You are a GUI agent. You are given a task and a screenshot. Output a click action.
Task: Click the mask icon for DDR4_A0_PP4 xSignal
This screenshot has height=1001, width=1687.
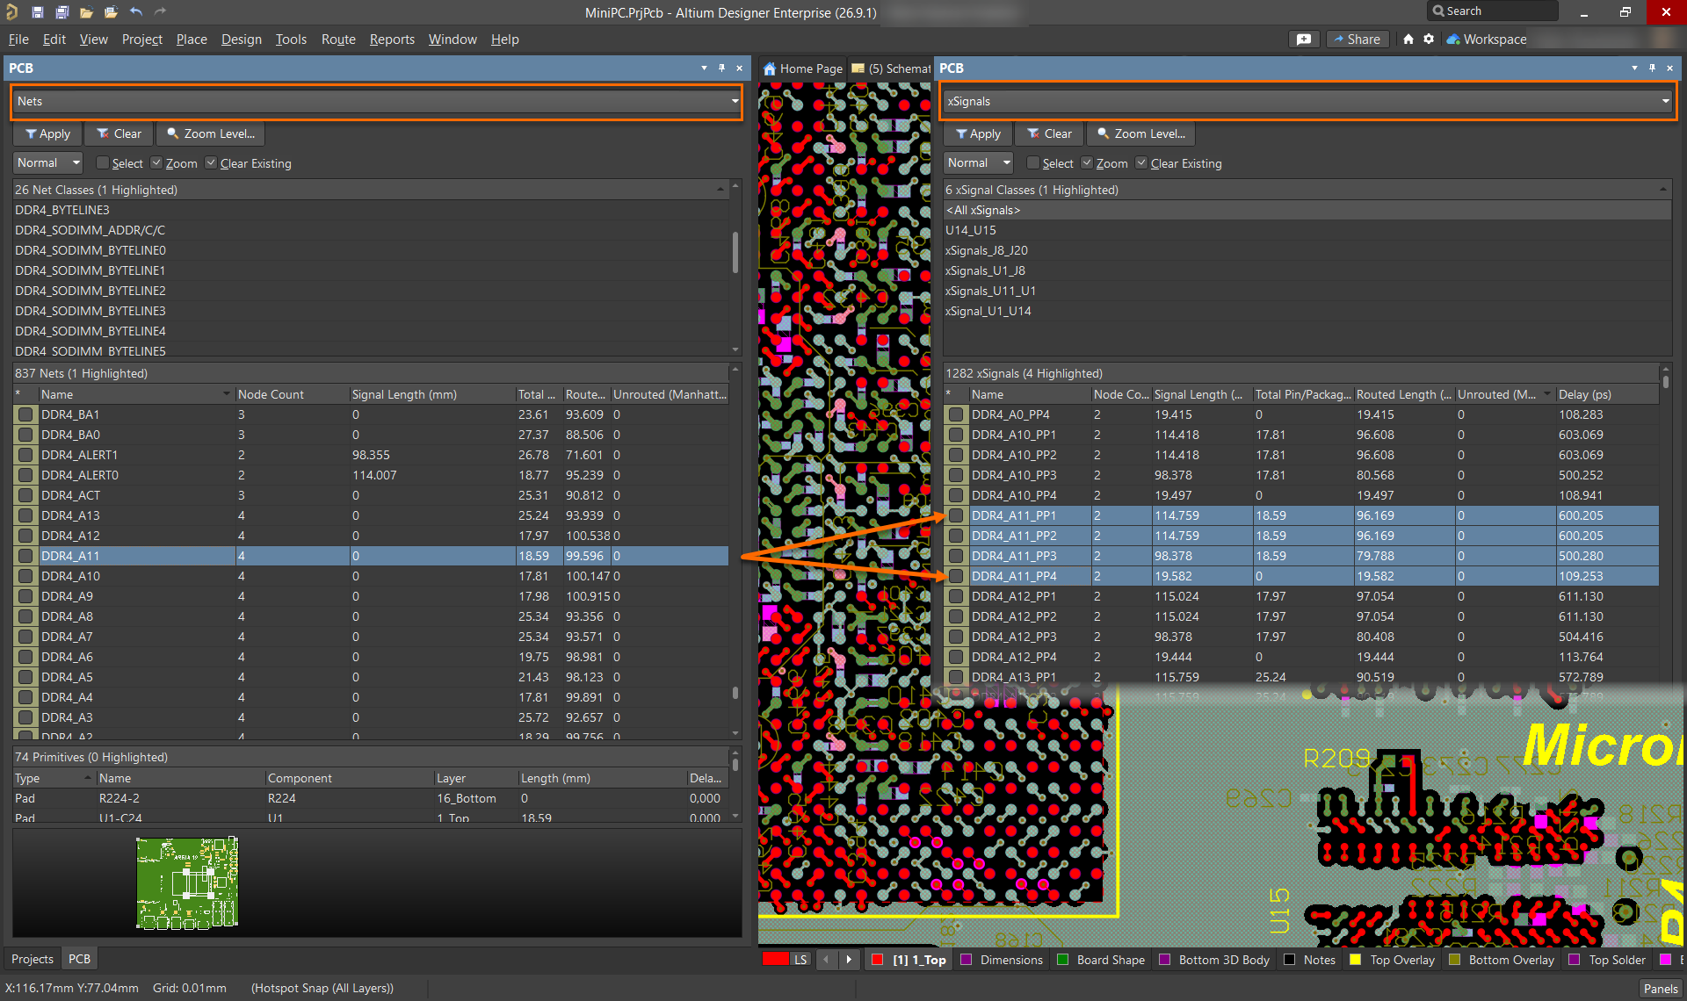point(956,414)
